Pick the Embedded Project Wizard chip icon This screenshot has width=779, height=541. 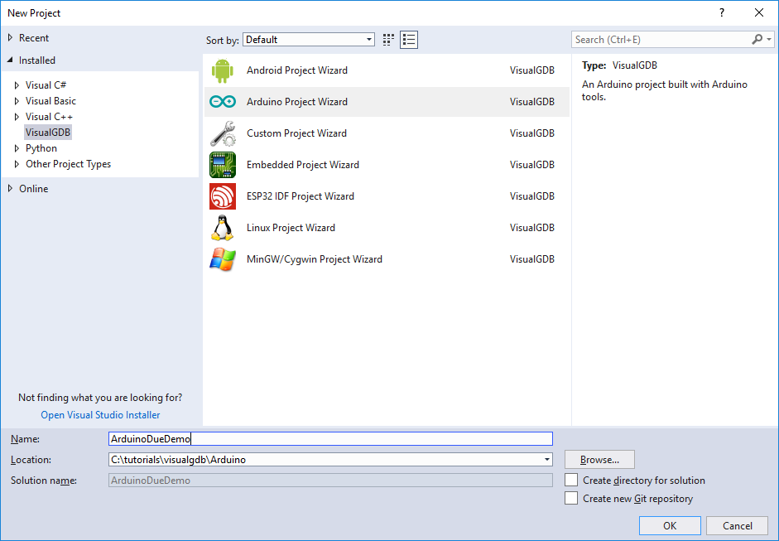point(222,165)
